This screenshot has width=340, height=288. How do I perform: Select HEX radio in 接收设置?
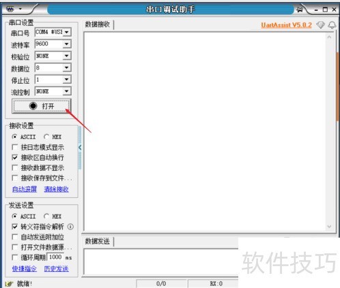(x=46, y=137)
